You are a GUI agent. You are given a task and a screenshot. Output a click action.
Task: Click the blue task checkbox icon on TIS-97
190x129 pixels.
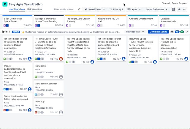(5, 89)
